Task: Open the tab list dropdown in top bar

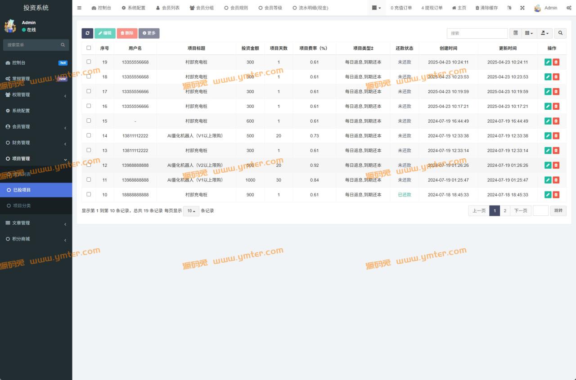Action: pyautogui.click(x=377, y=8)
